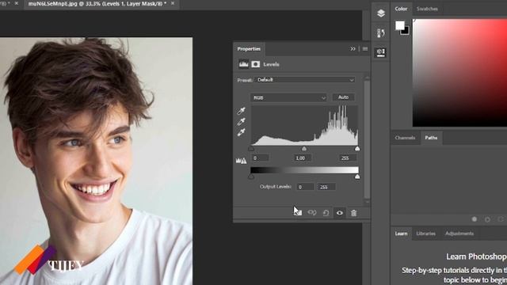The height and width of the screenshot is (285, 507).
Task: Select the Paths tab
Action: (431, 138)
